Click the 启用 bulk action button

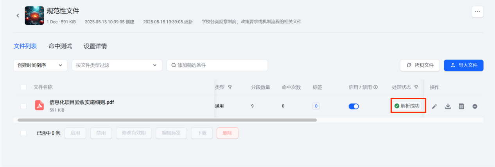75,133
